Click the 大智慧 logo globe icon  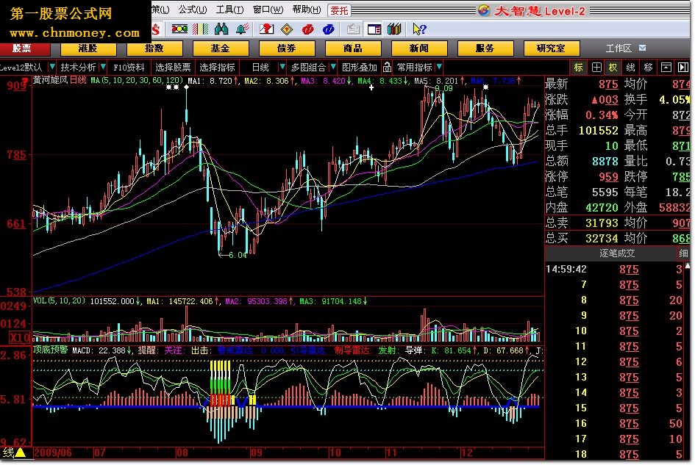[x=484, y=10]
